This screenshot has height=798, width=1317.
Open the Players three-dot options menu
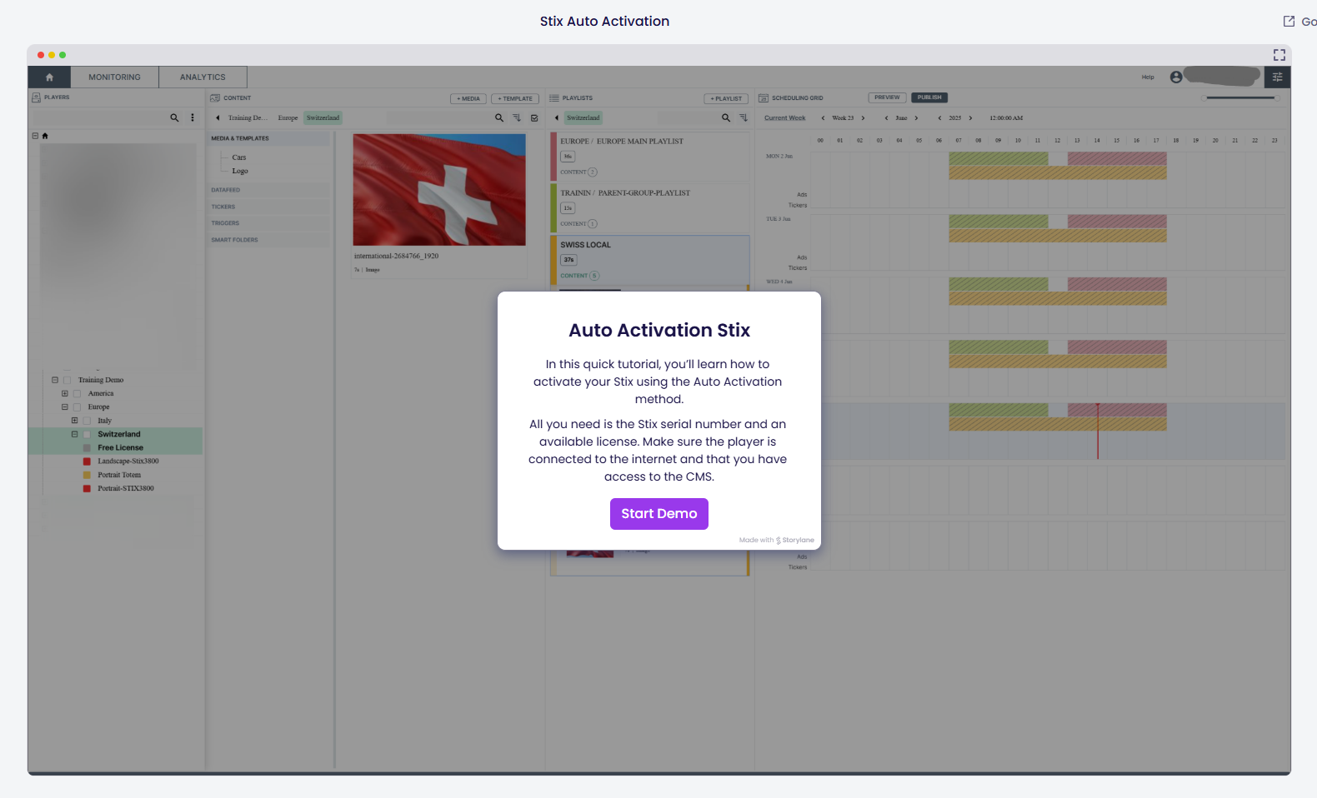[x=193, y=118]
